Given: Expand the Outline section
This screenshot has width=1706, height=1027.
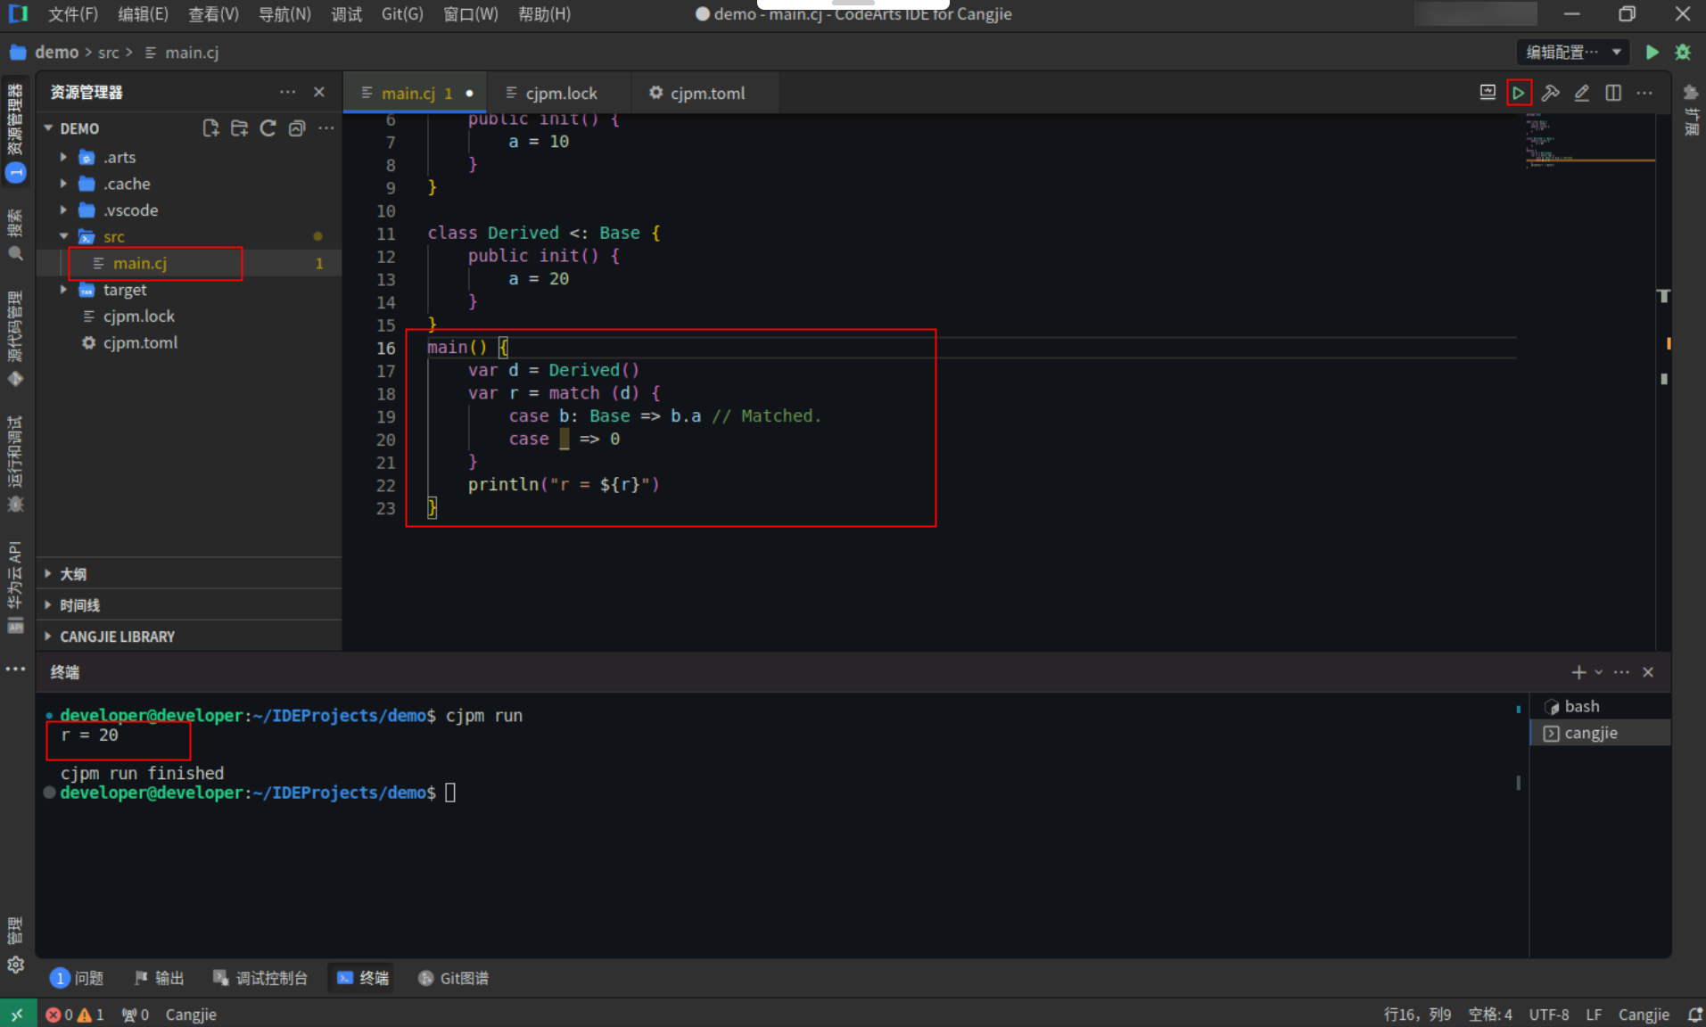Looking at the screenshot, I should coord(189,574).
